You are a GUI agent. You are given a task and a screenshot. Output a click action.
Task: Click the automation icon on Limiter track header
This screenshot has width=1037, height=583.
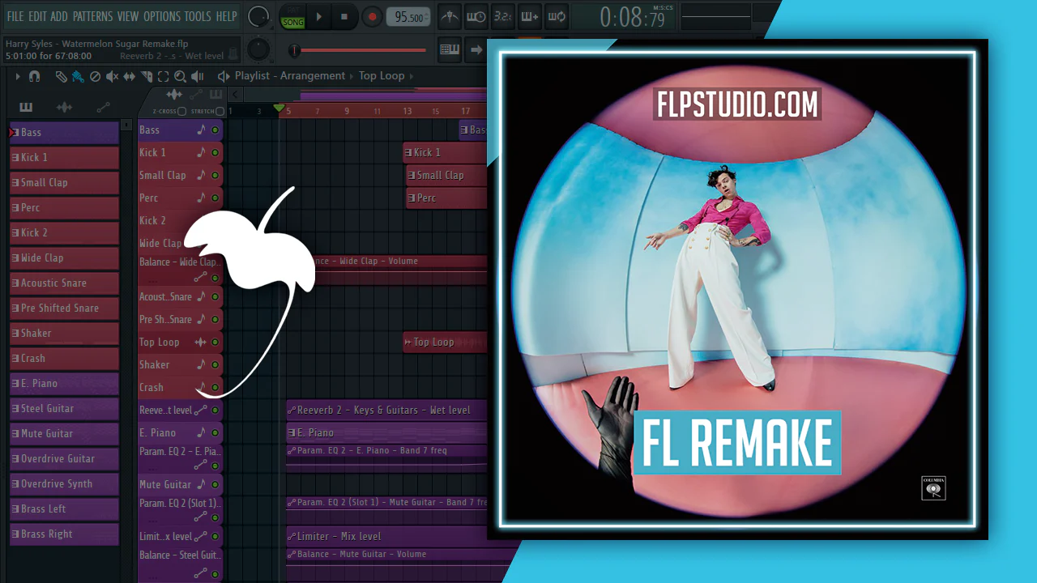pos(201,536)
